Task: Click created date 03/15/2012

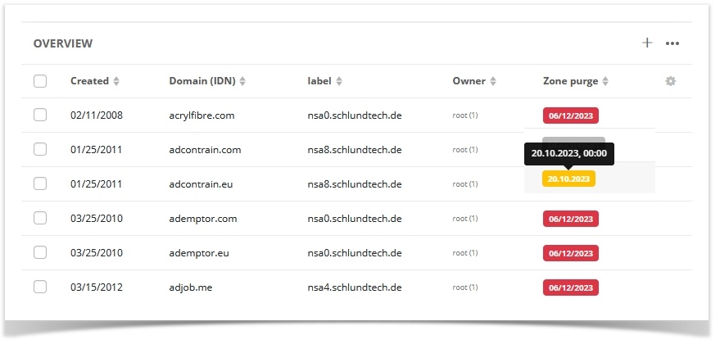Action: (x=97, y=287)
